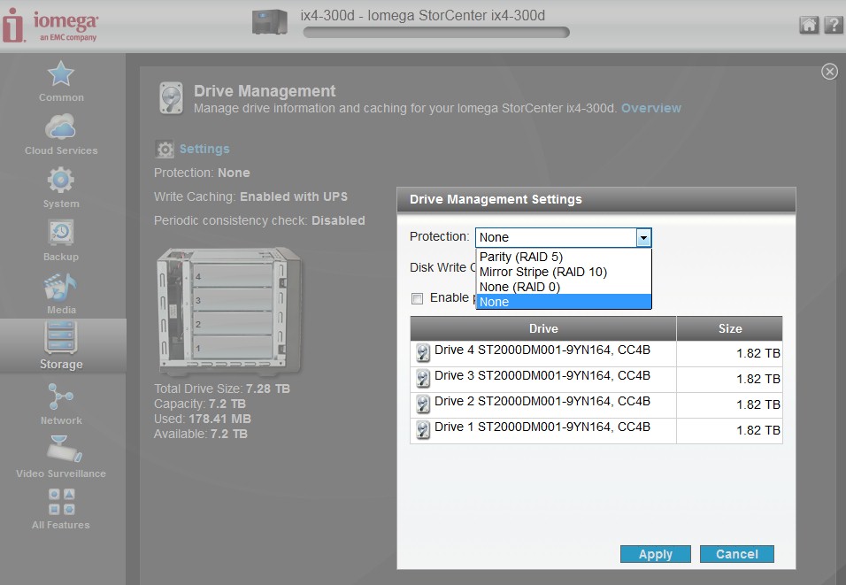
Task: Click the Protection dropdown arrow
Action: (643, 237)
